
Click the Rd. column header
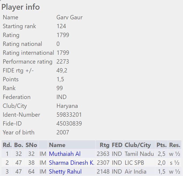click(7, 145)
